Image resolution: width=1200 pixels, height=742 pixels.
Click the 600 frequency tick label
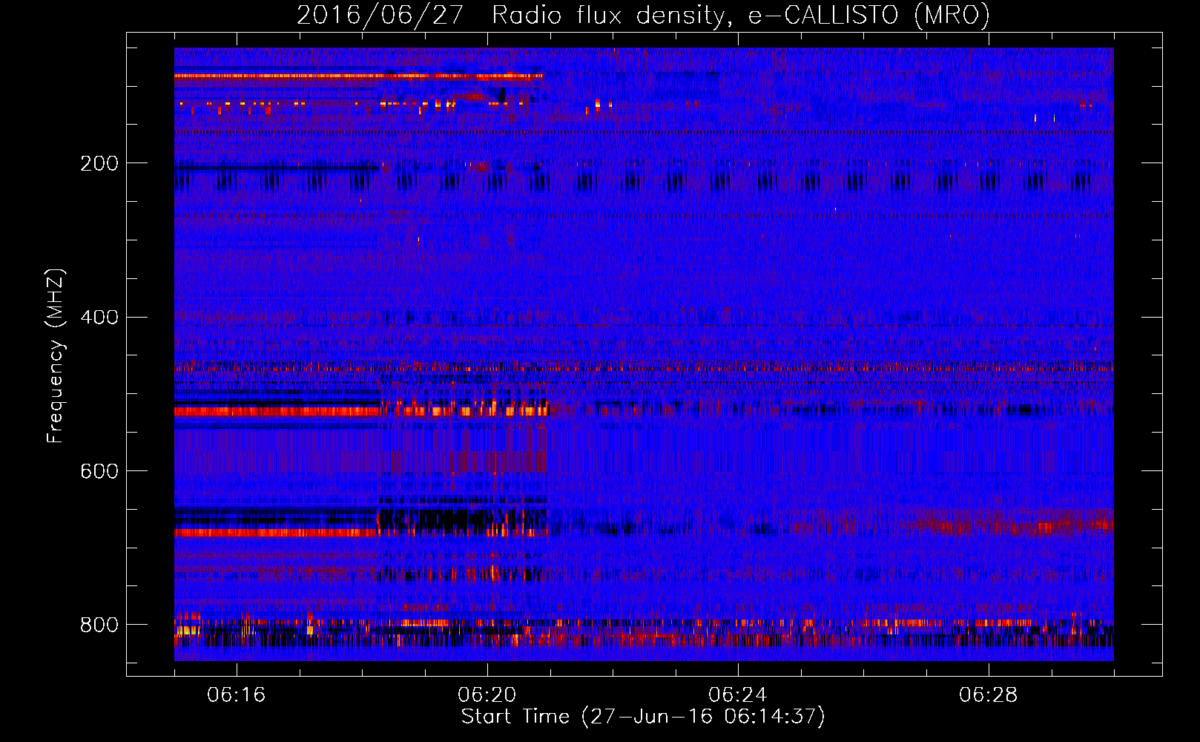(x=99, y=471)
